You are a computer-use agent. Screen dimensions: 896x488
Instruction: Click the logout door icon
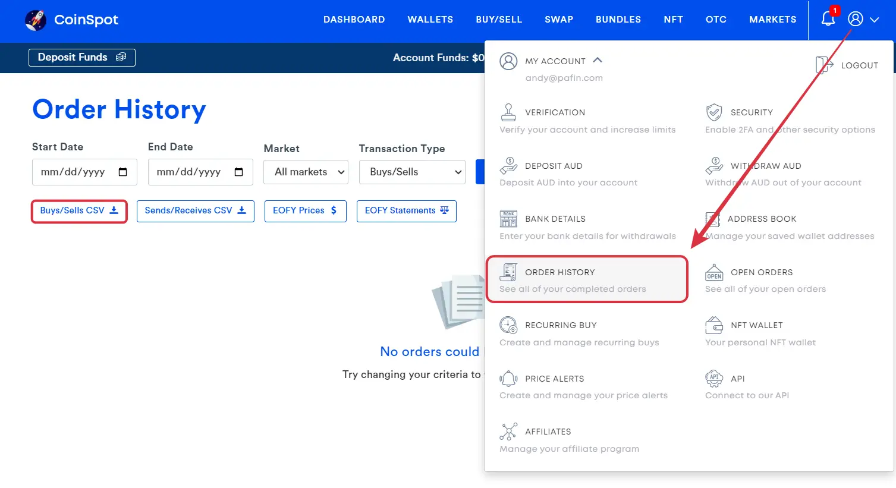824,65
